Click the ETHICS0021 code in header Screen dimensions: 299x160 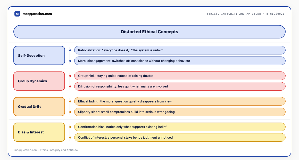pos(275,14)
